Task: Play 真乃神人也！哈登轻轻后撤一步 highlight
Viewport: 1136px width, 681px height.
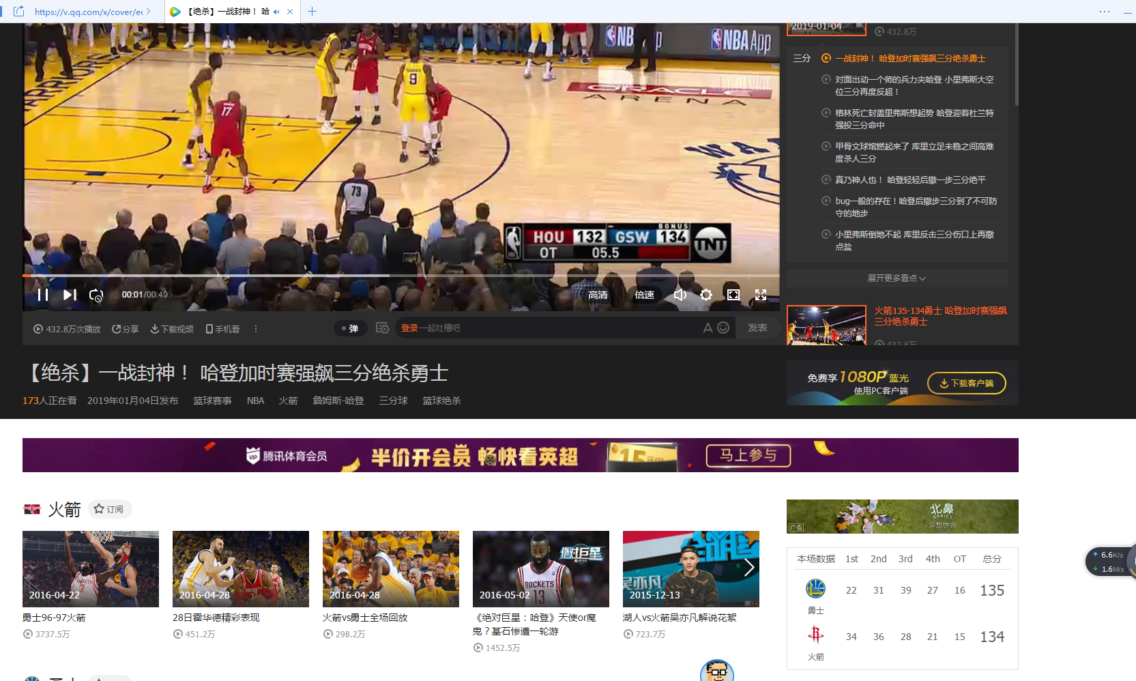Action: (910, 180)
